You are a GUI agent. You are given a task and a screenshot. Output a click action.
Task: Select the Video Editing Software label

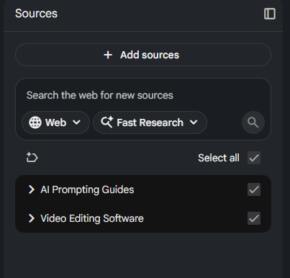click(92, 218)
